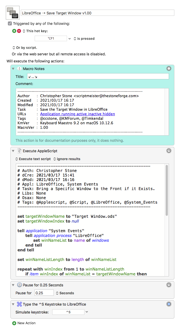Toggle 'Triggered by any of the following' checkbox

(x=10, y=23)
